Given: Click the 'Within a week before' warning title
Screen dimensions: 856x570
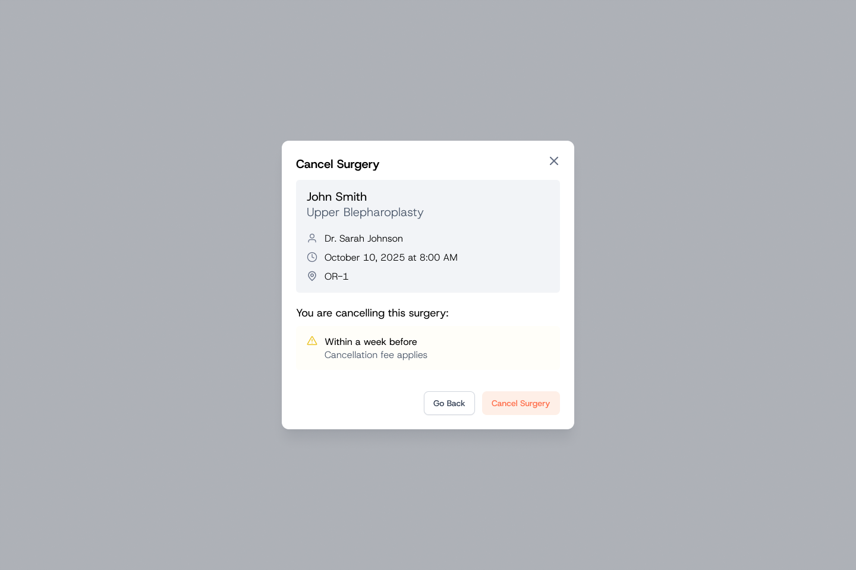Looking at the screenshot, I should coord(371,341).
